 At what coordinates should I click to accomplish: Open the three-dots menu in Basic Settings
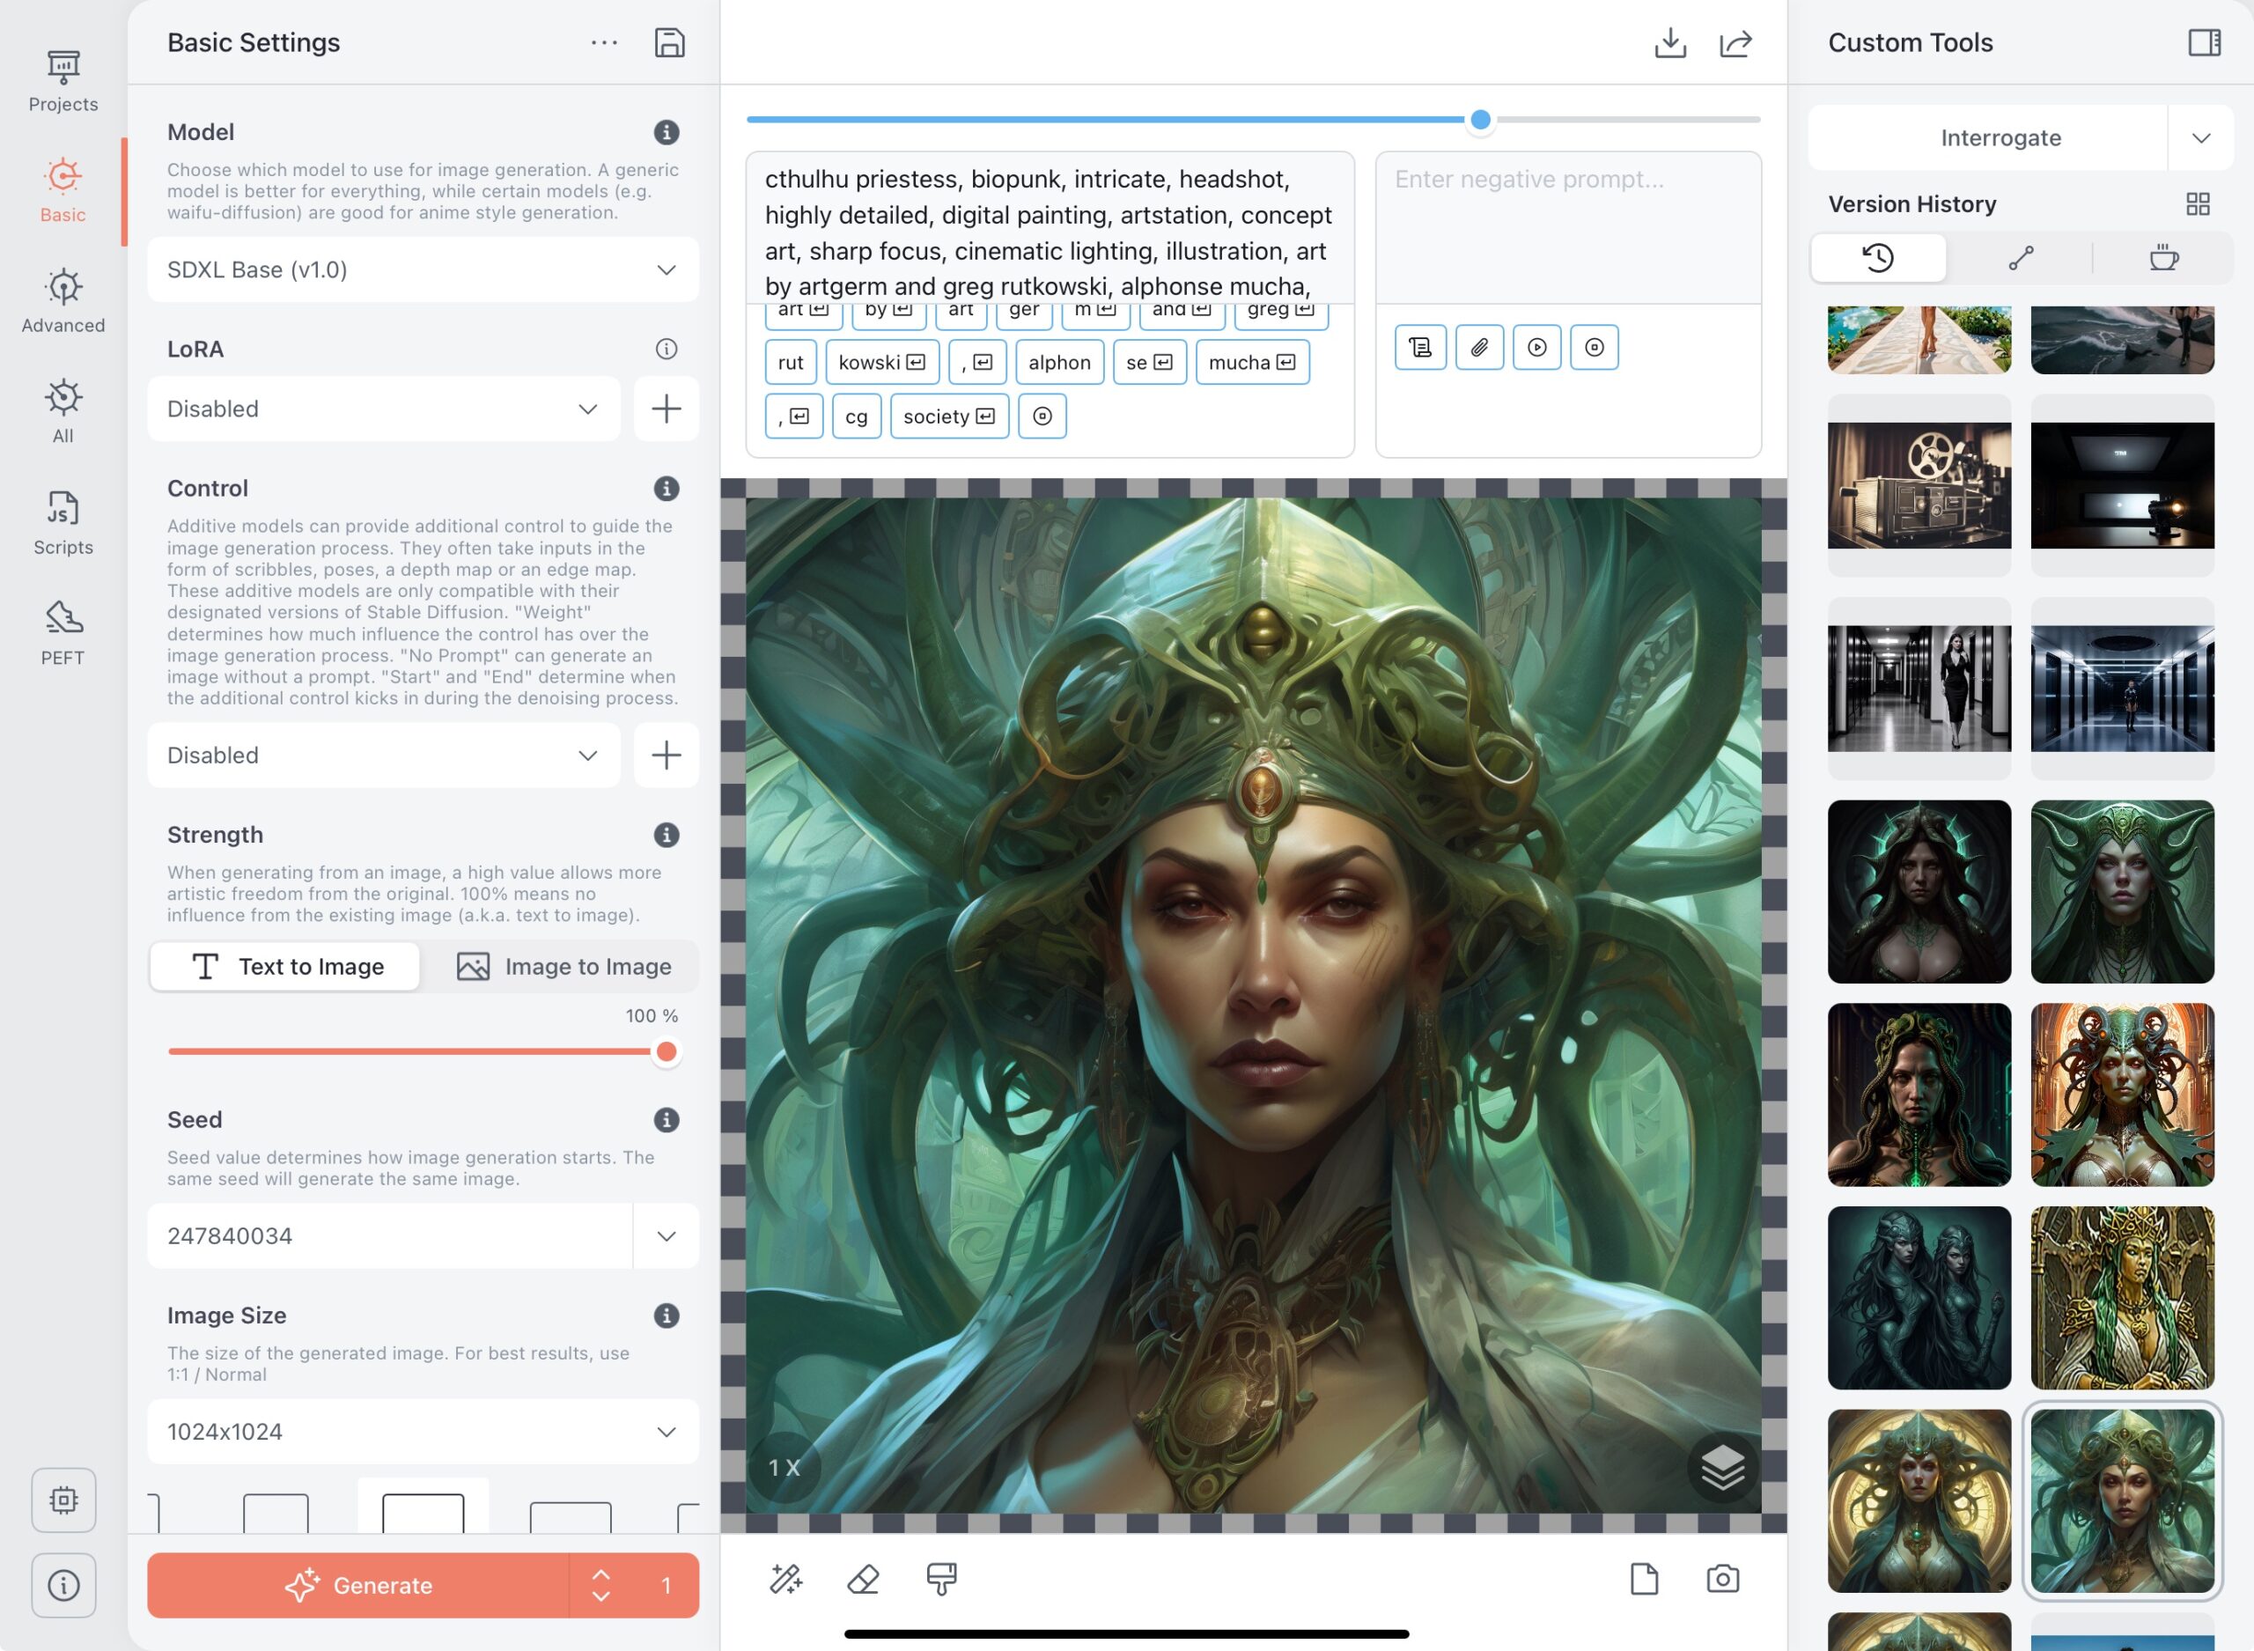pos(605,43)
